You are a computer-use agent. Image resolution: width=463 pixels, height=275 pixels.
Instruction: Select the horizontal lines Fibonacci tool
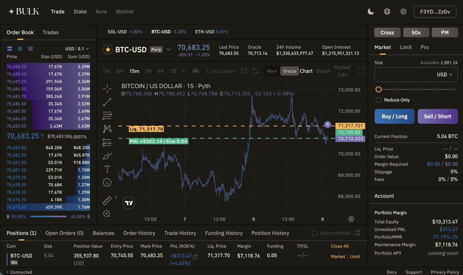107,115
